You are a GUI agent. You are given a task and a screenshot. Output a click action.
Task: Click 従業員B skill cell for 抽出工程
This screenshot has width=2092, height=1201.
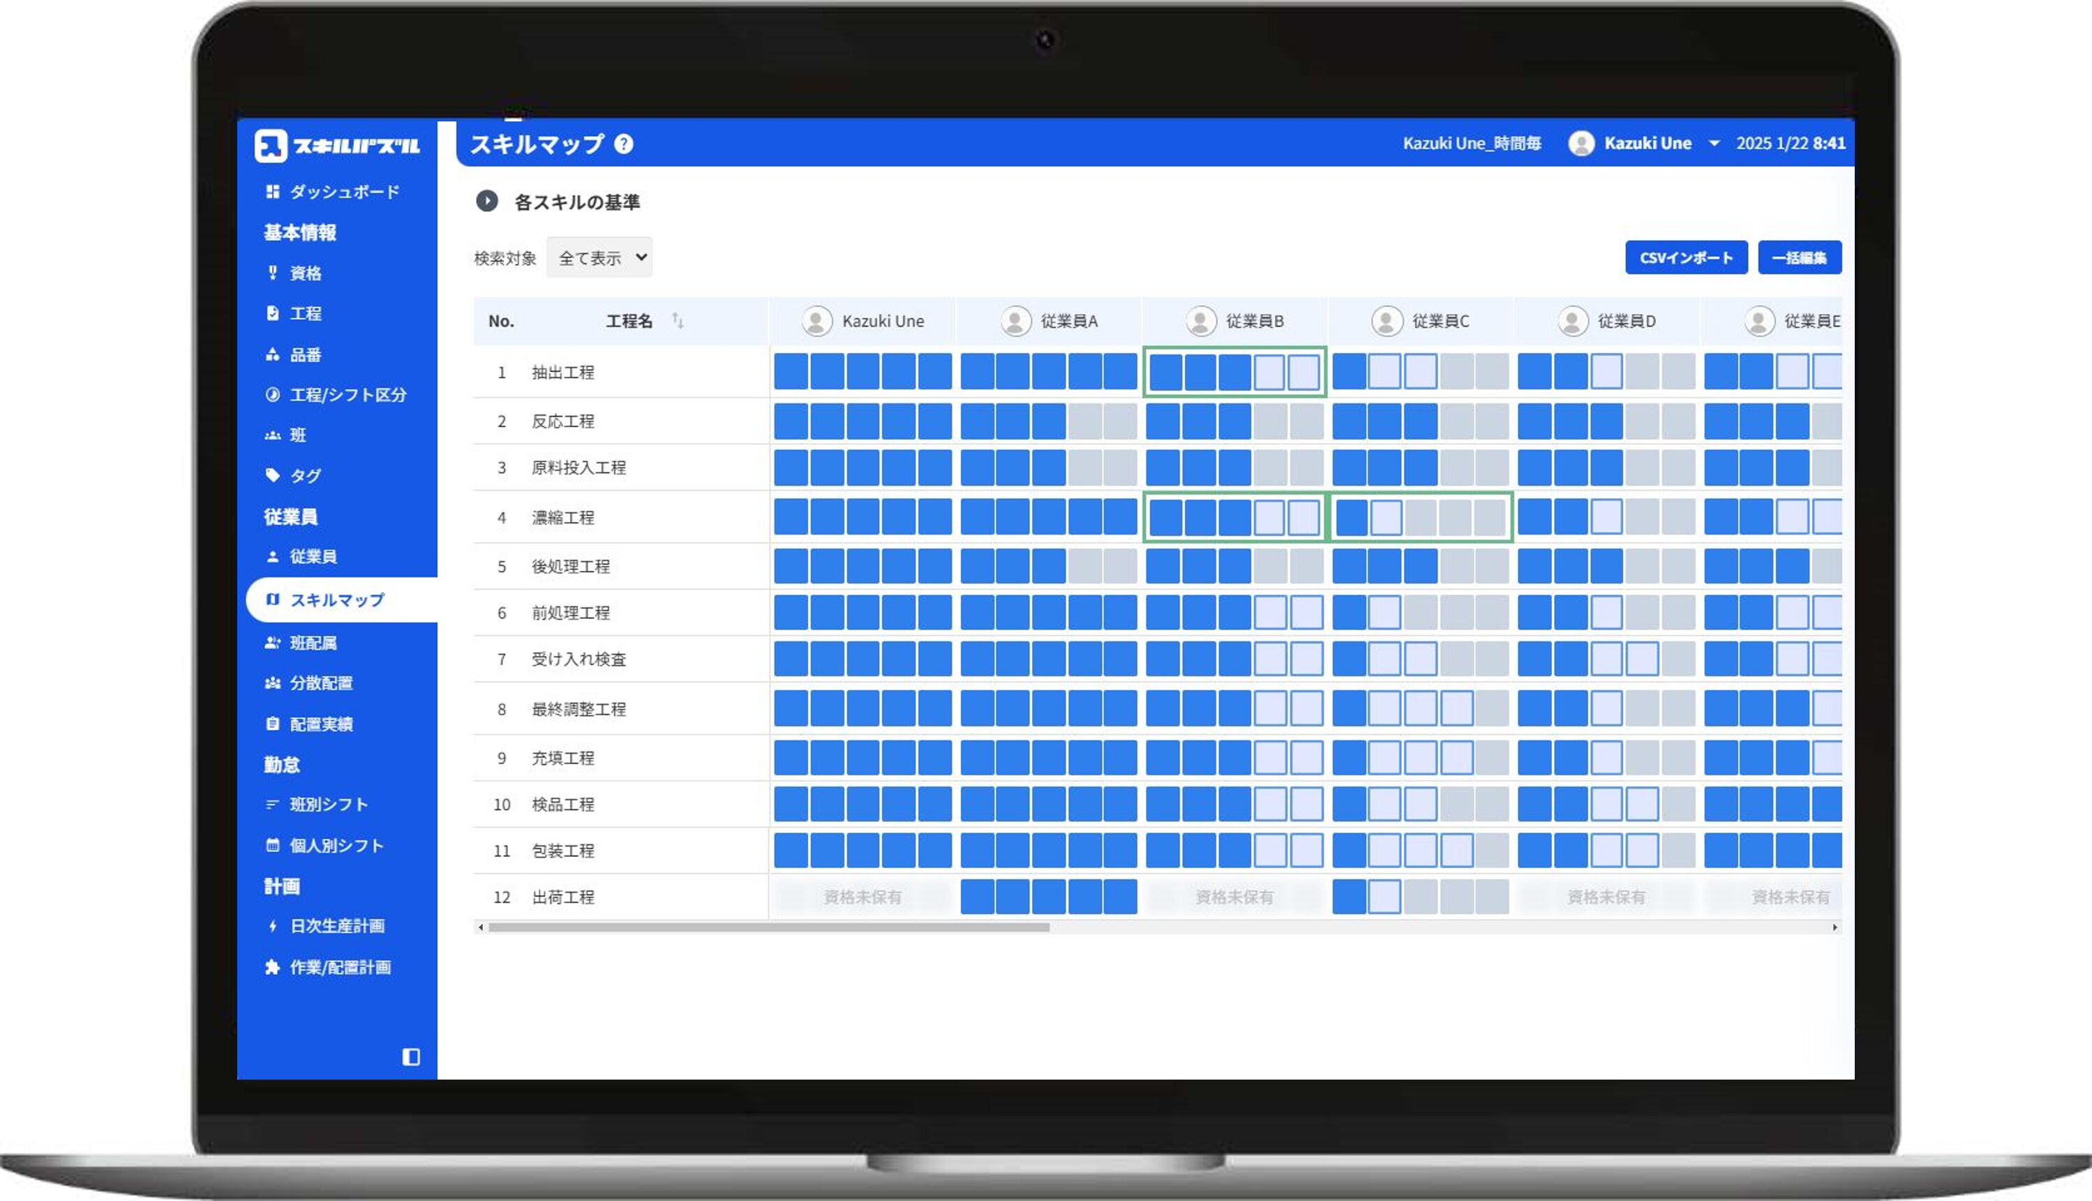1234,372
